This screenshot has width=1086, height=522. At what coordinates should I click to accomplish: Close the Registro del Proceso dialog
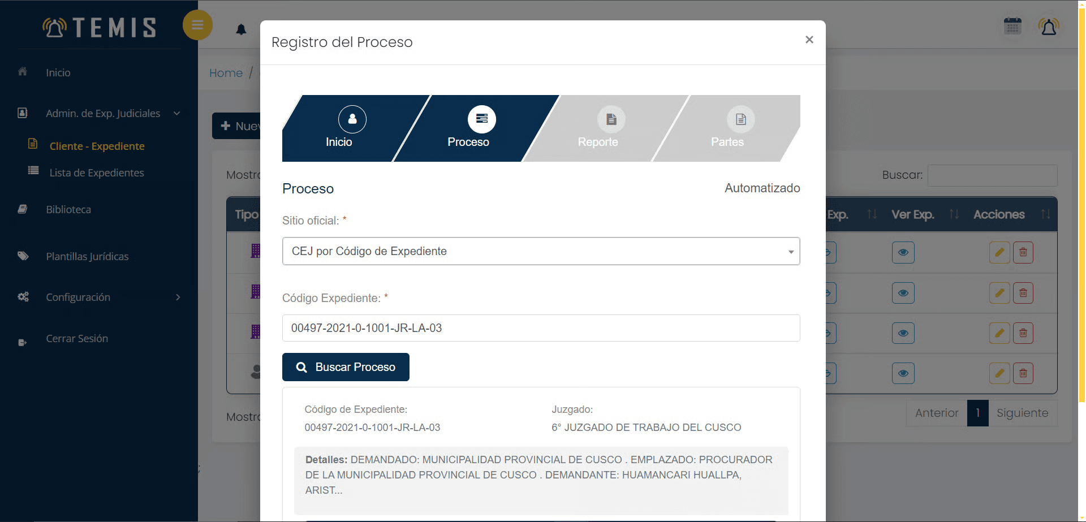809,40
